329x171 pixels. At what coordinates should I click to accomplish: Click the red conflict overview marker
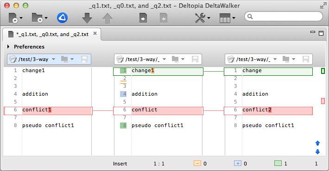(x=323, y=101)
